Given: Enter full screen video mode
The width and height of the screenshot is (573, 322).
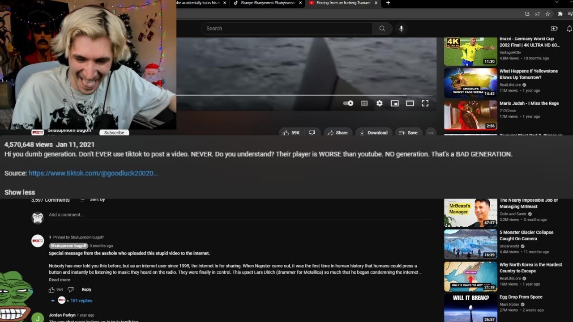Looking at the screenshot, I should pyautogui.click(x=425, y=103).
